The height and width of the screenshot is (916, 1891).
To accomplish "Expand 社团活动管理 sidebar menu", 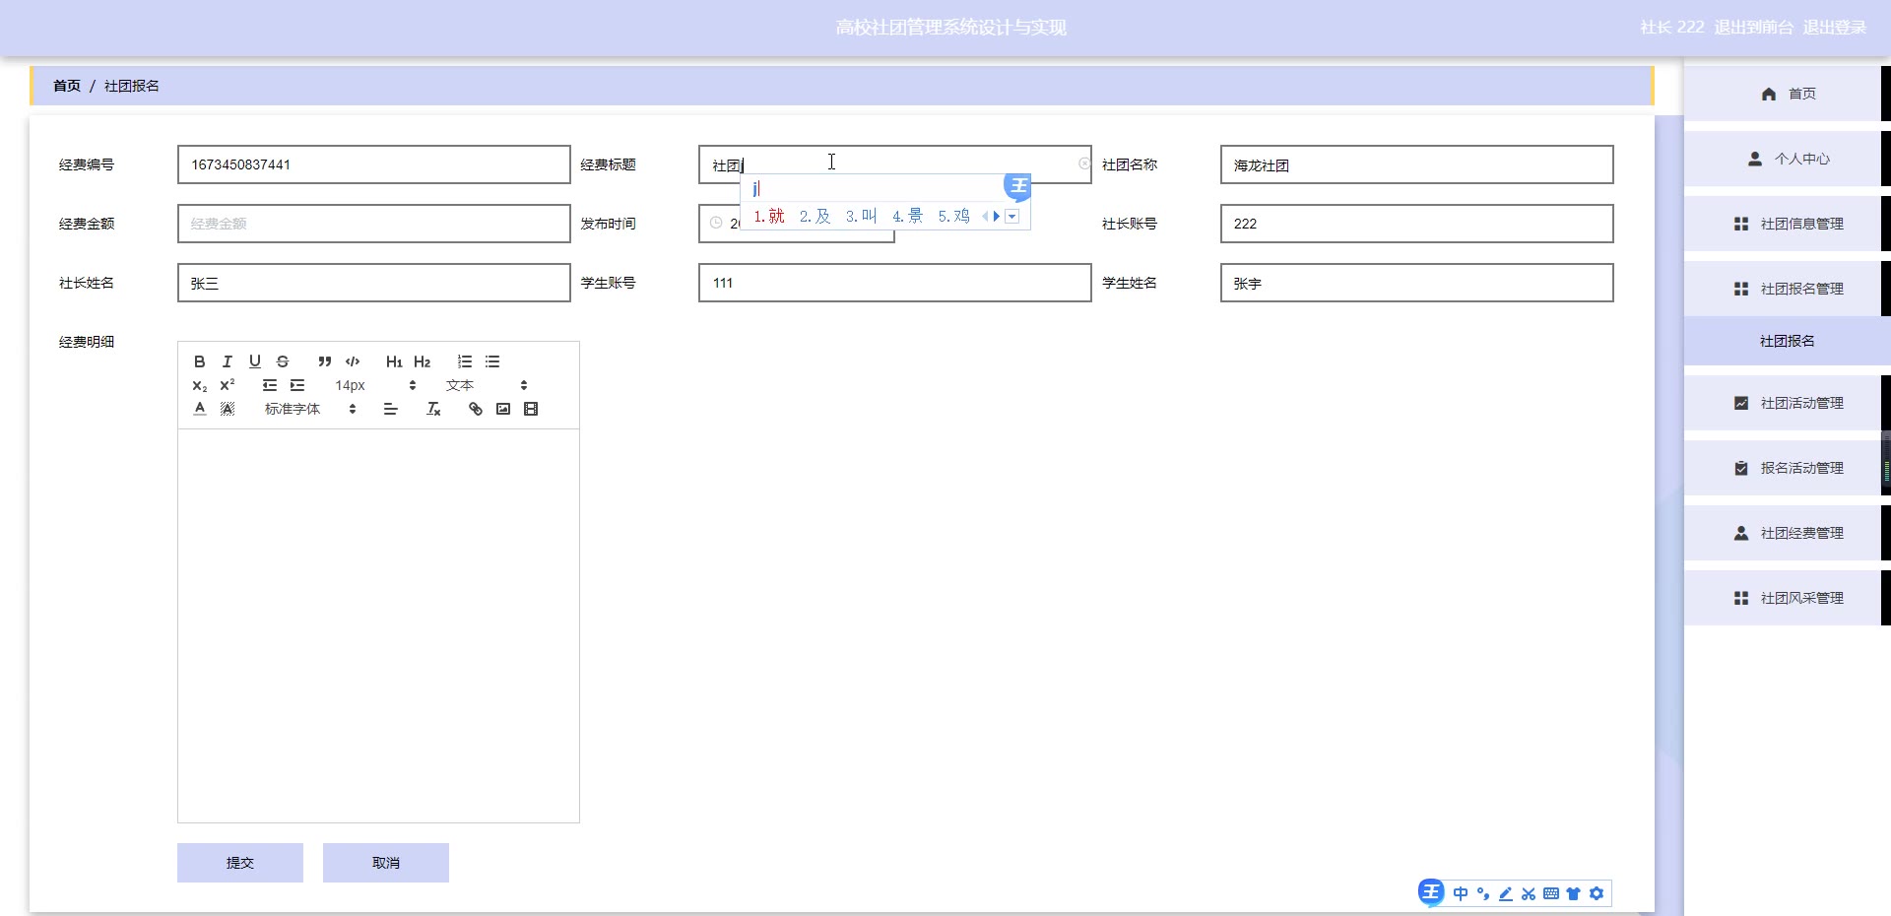I will 1783,403.
